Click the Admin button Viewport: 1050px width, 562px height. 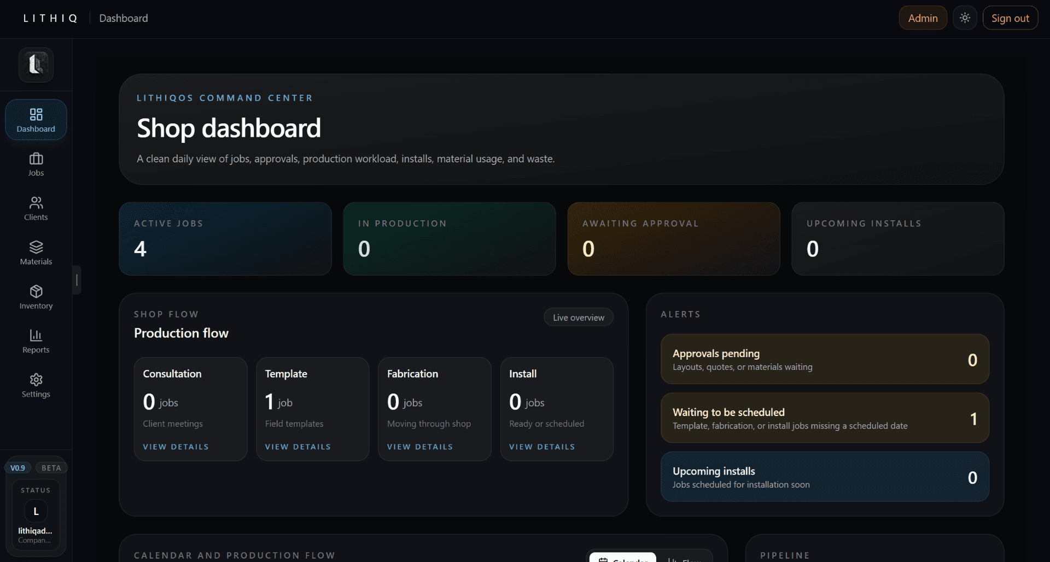point(923,18)
